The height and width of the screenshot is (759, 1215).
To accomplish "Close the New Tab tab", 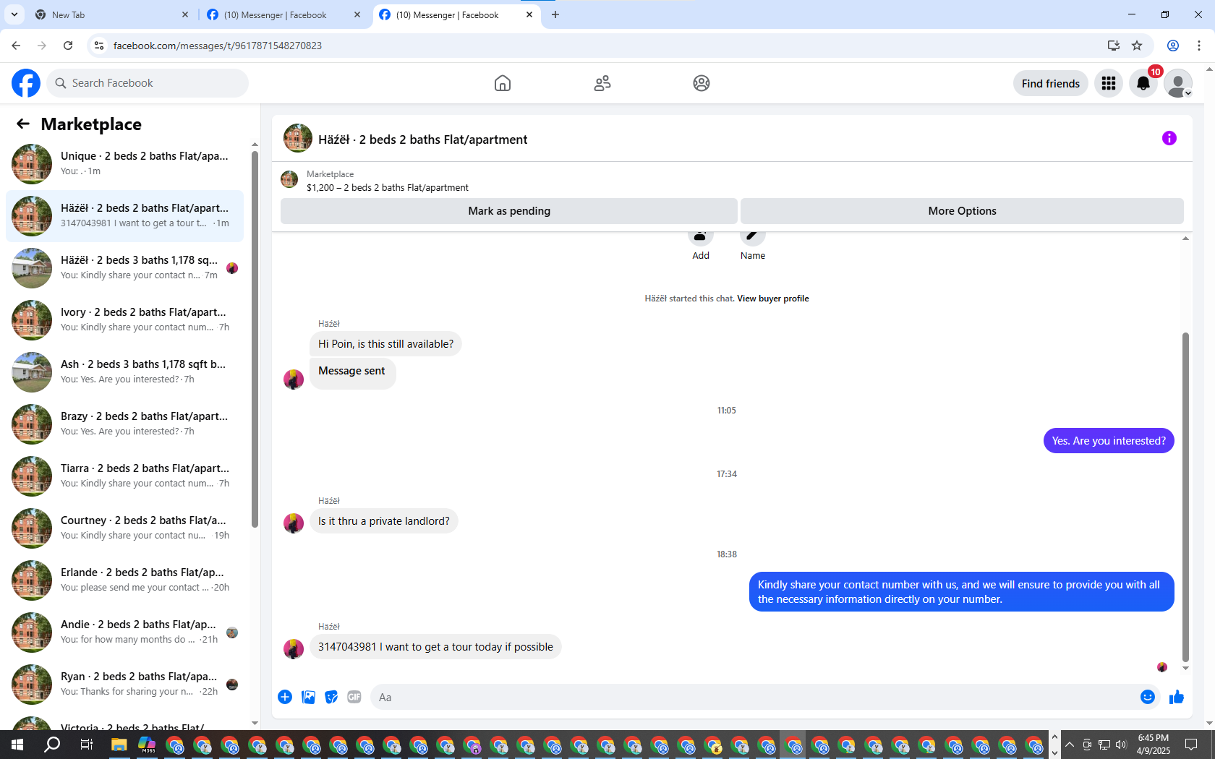I will coord(185,14).
